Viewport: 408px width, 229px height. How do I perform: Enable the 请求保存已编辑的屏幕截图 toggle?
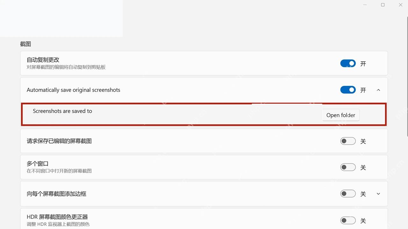coord(348,141)
